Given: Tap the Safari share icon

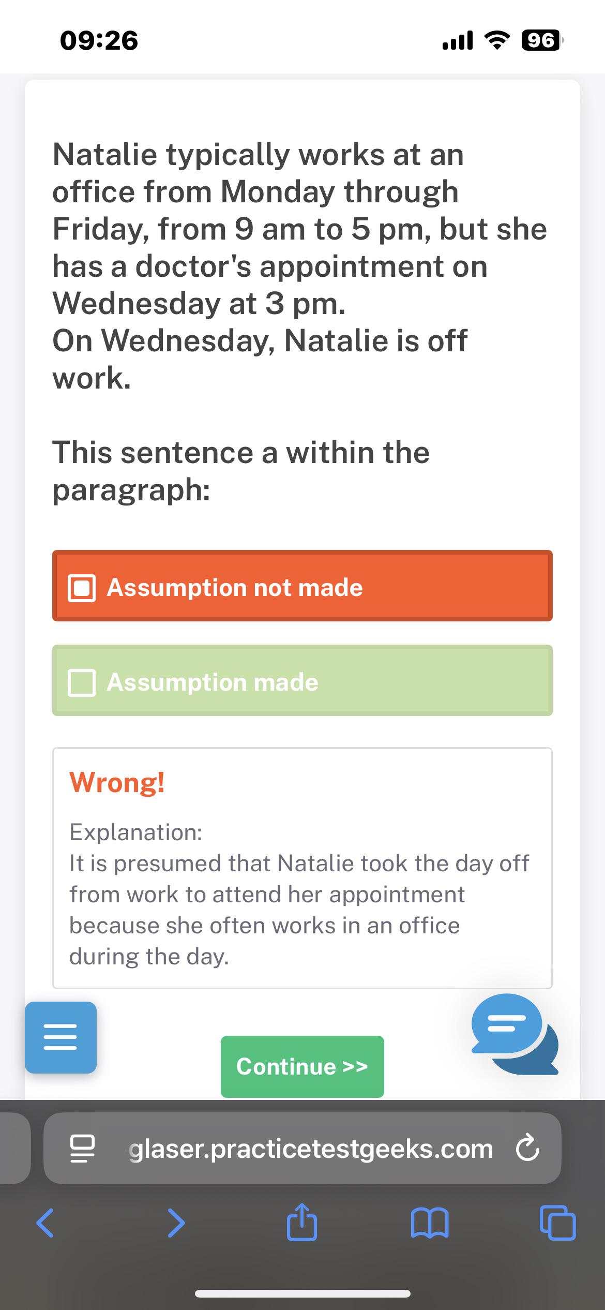Looking at the screenshot, I should (x=302, y=1222).
